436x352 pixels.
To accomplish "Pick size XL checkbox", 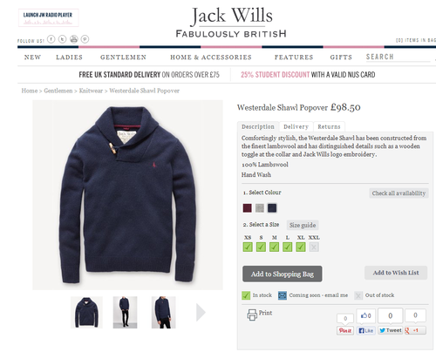I will pyautogui.click(x=301, y=247).
